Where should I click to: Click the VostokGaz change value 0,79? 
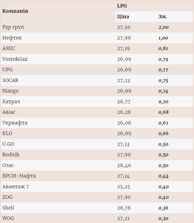point(163,59)
